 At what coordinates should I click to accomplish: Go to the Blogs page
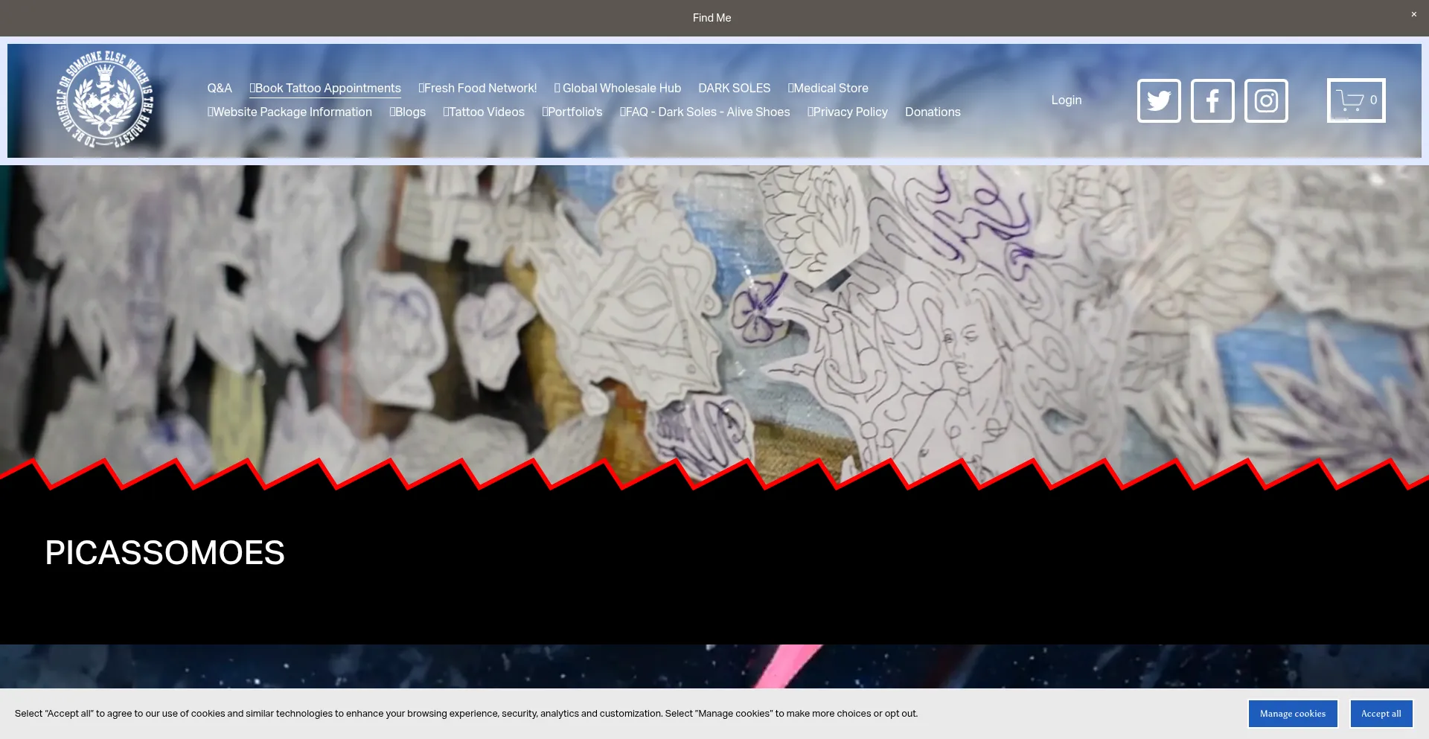click(408, 112)
